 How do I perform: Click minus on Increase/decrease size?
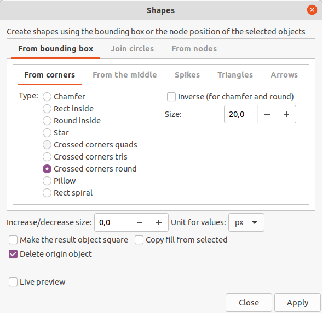(140, 222)
